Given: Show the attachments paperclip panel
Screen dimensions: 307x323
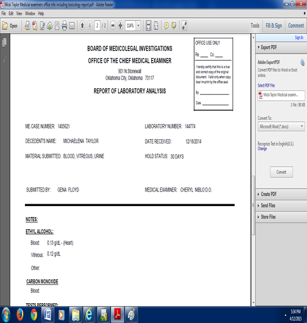Looking at the screenshot, I should click(x=4, y=60).
